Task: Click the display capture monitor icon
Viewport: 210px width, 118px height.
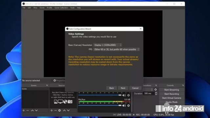Action: pyautogui.click(x=60, y=102)
